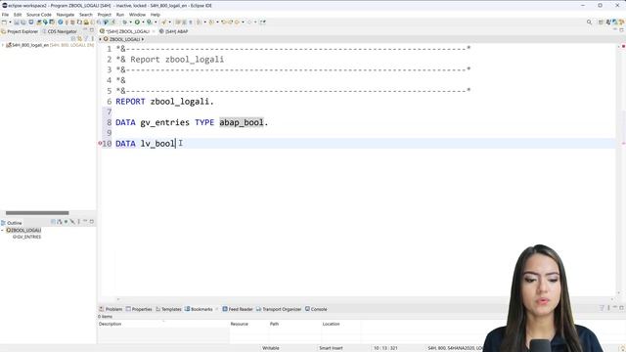This screenshot has height=352, width=626.
Task: Click the arrow before the ZBOOL_LOGALI breadcrumb
Action: [x=100, y=39]
